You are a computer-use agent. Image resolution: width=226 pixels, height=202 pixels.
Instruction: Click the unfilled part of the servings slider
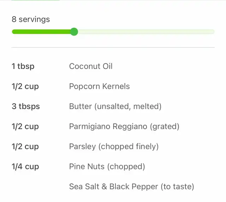[146, 32]
